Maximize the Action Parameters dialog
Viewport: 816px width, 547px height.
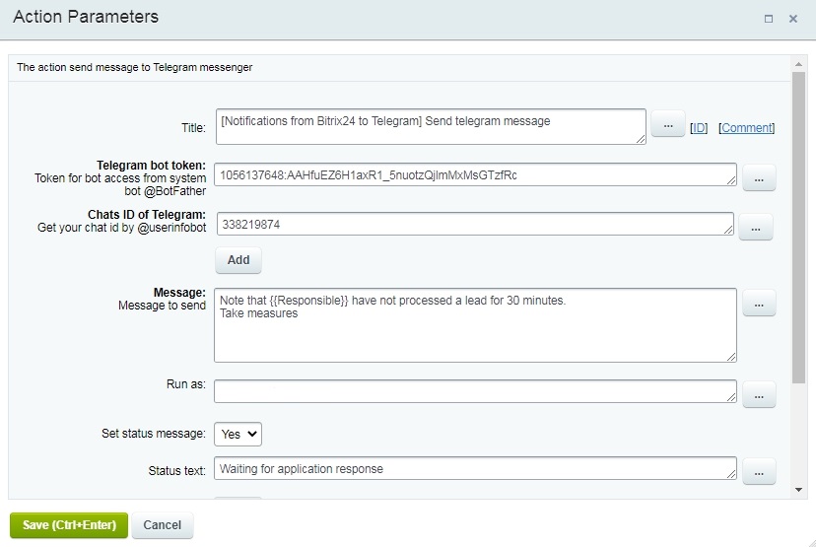768,19
